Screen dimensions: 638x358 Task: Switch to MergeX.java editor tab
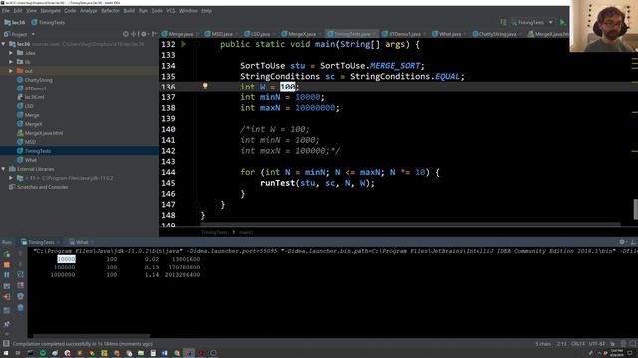coord(301,34)
